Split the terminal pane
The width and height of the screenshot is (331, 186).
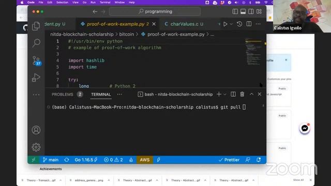[x=233, y=94]
